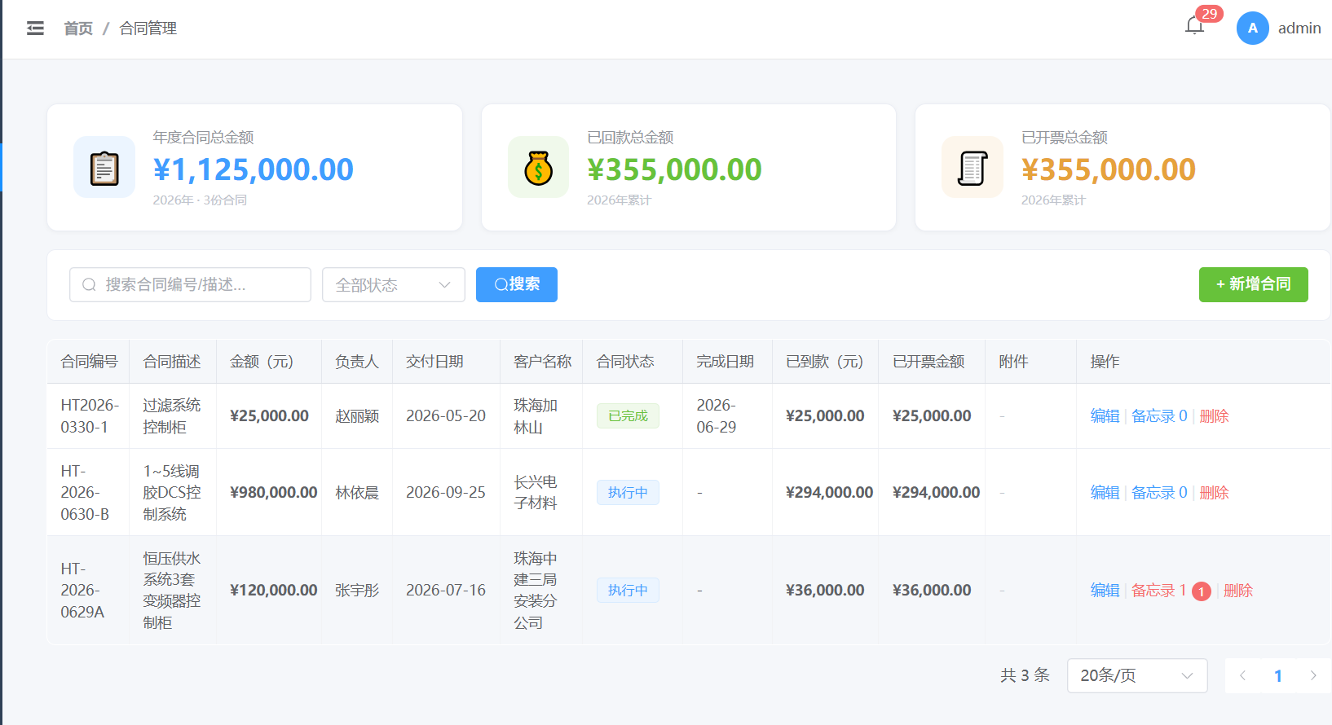This screenshot has width=1332, height=725.
Task: Click the admin avatar circle
Action: click(1252, 29)
